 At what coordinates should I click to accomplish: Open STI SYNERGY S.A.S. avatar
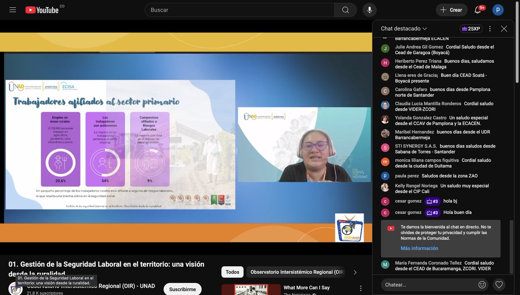point(385,148)
